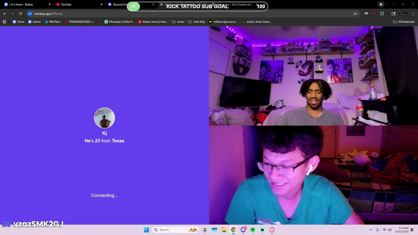Open the Chrome apps grid shortcut

pos(4,22)
